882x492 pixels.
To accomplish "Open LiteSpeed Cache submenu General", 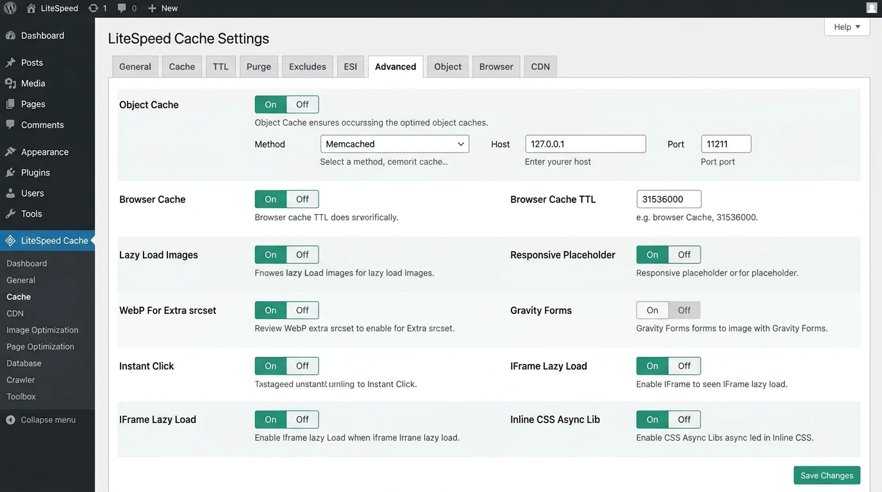I will 21,280.
